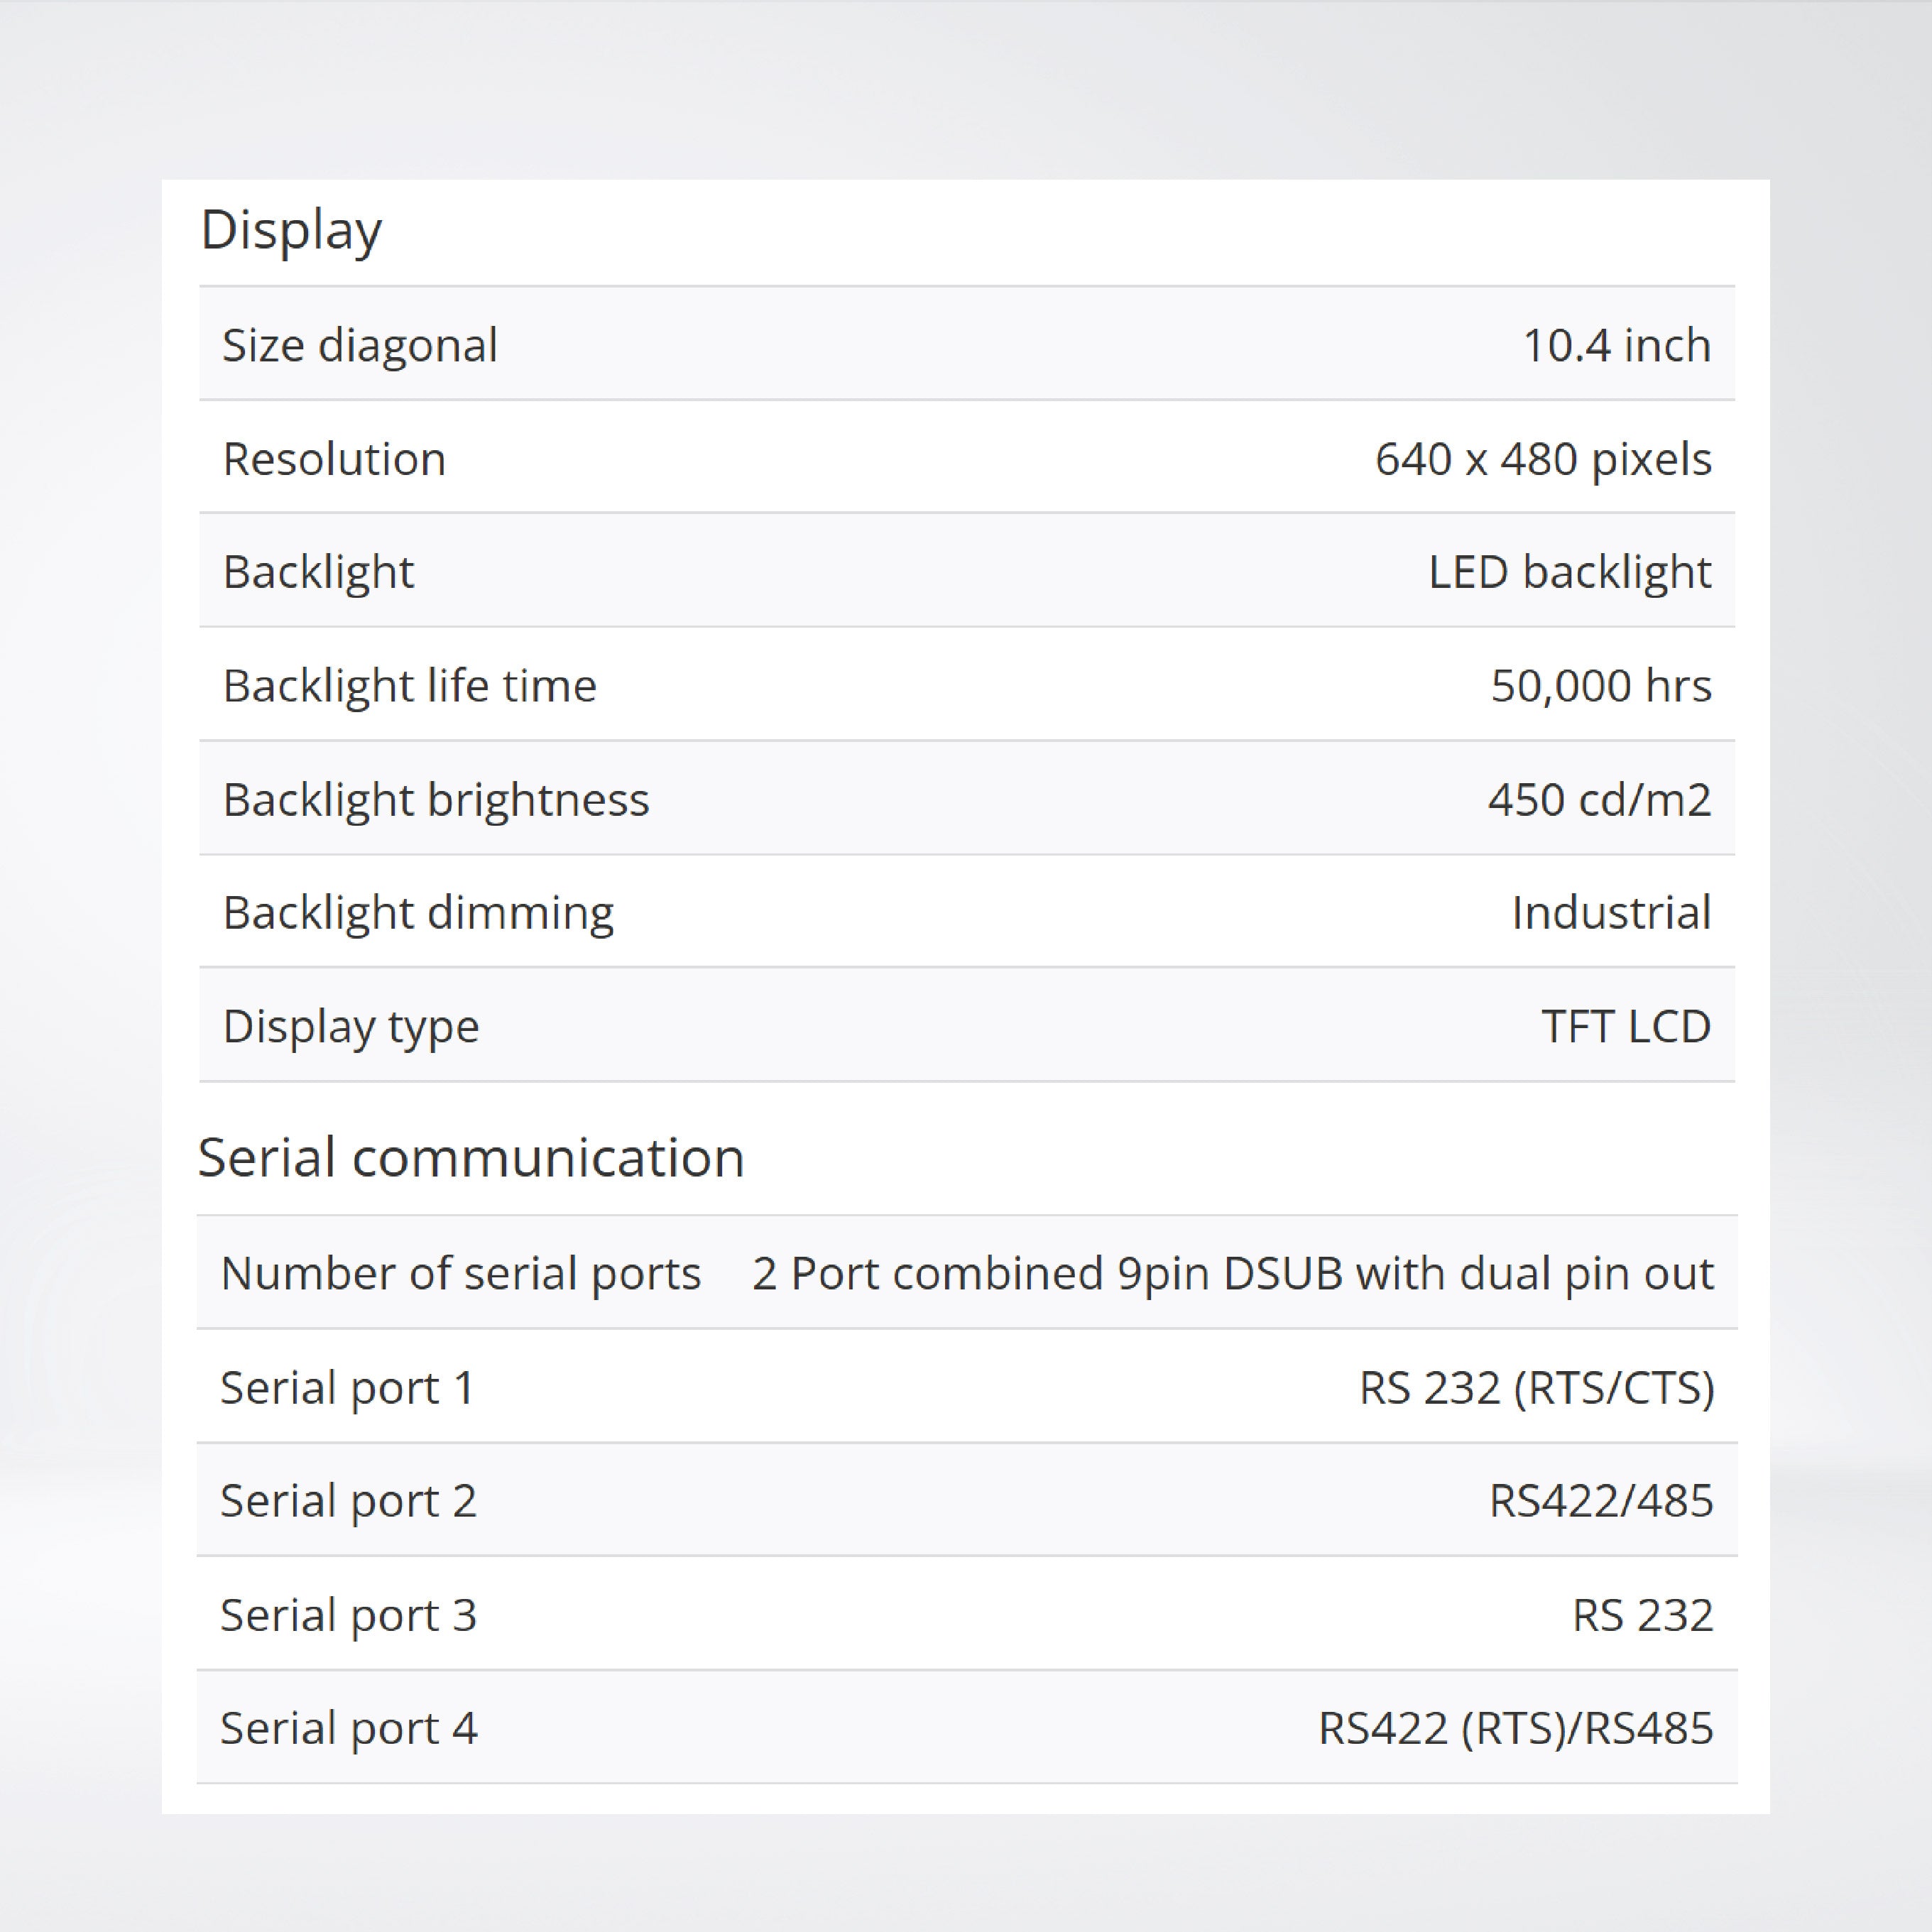This screenshot has width=1932, height=1932.
Task: Select the Backlight dimming label
Action: coord(418,913)
